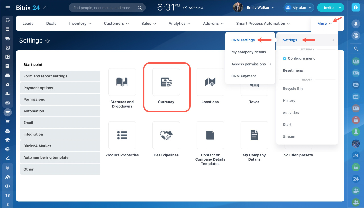The image size is (364, 208).
Task: Click the edit pencil next to Bitrix 24
Action: (x=45, y=8)
